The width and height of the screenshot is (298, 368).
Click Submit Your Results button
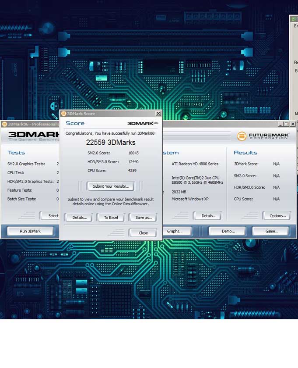click(111, 186)
